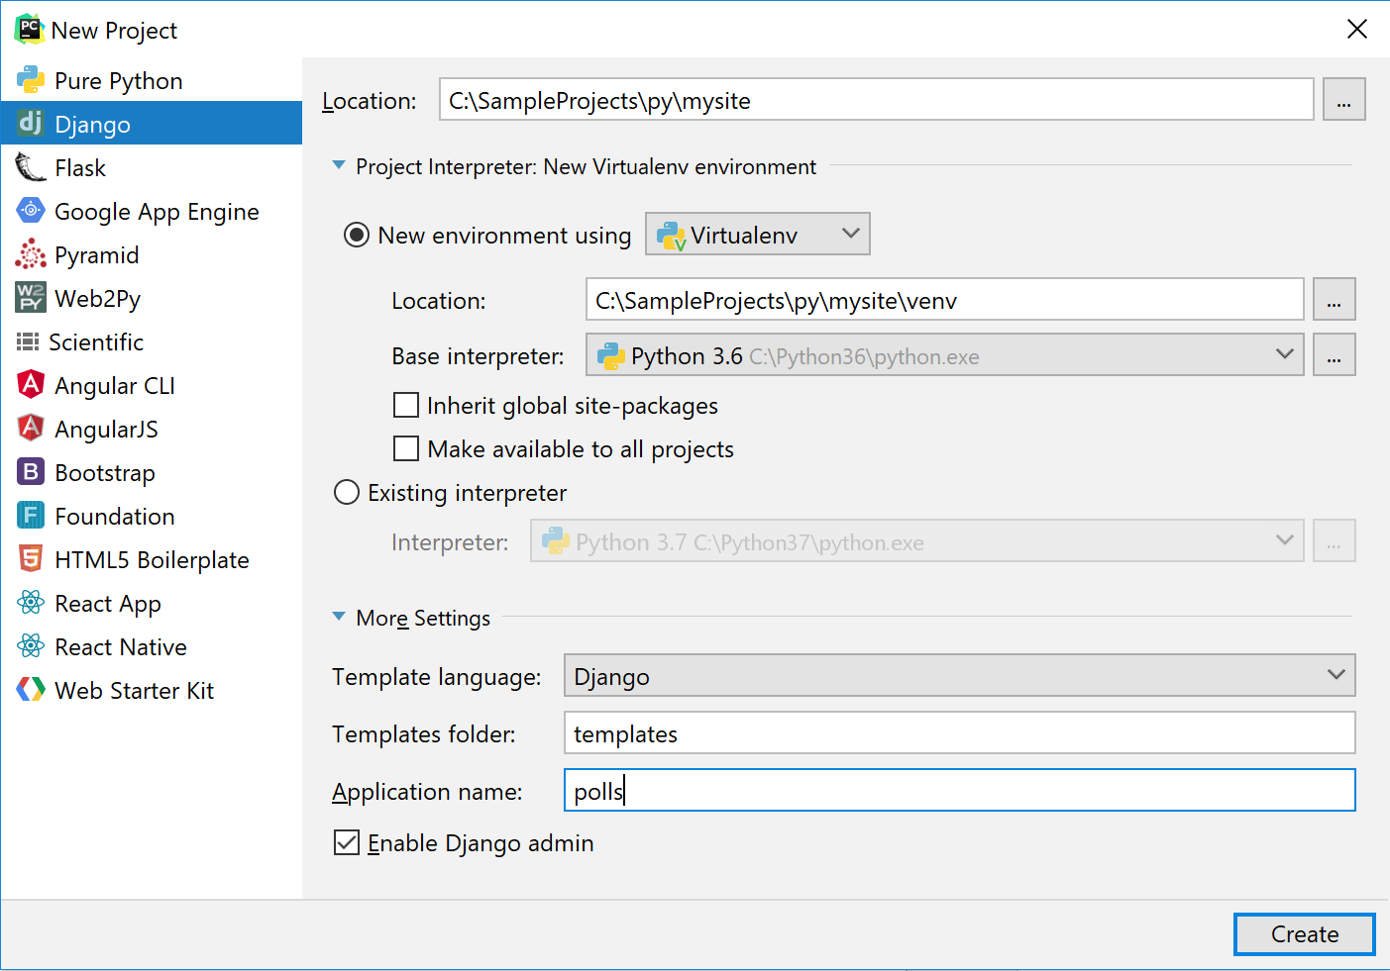Image resolution: width=1390 pixels, height=971 pixels.
Task: Uncheck Enable Django admin checkbox
Action: pyautogui.click(x=347, y=842)
